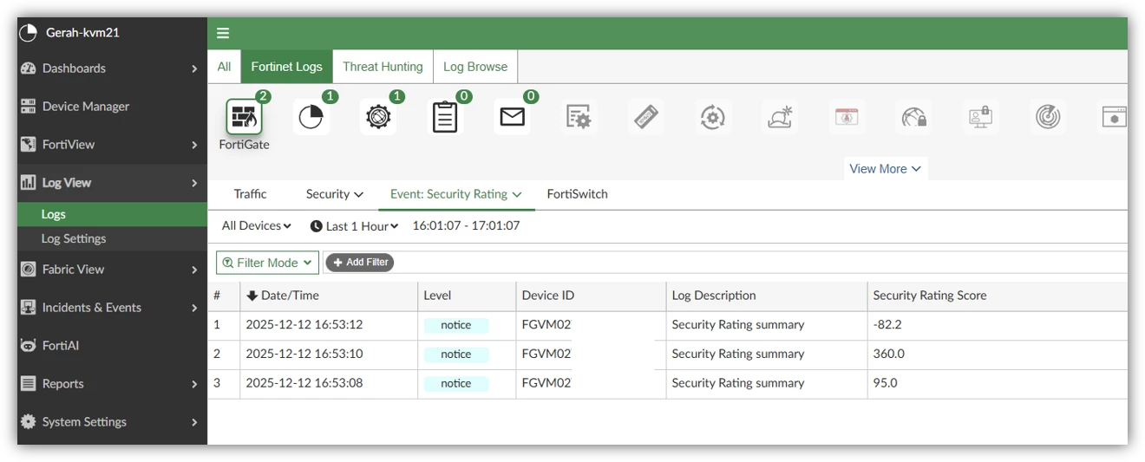Open the Device Manager menu item

point(112,107)
